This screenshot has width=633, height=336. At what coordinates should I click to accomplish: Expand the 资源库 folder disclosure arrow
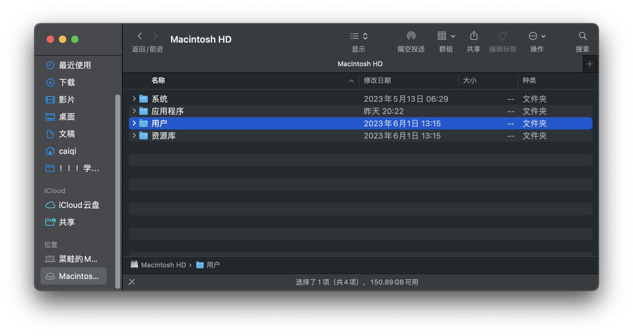pos(134,136)
